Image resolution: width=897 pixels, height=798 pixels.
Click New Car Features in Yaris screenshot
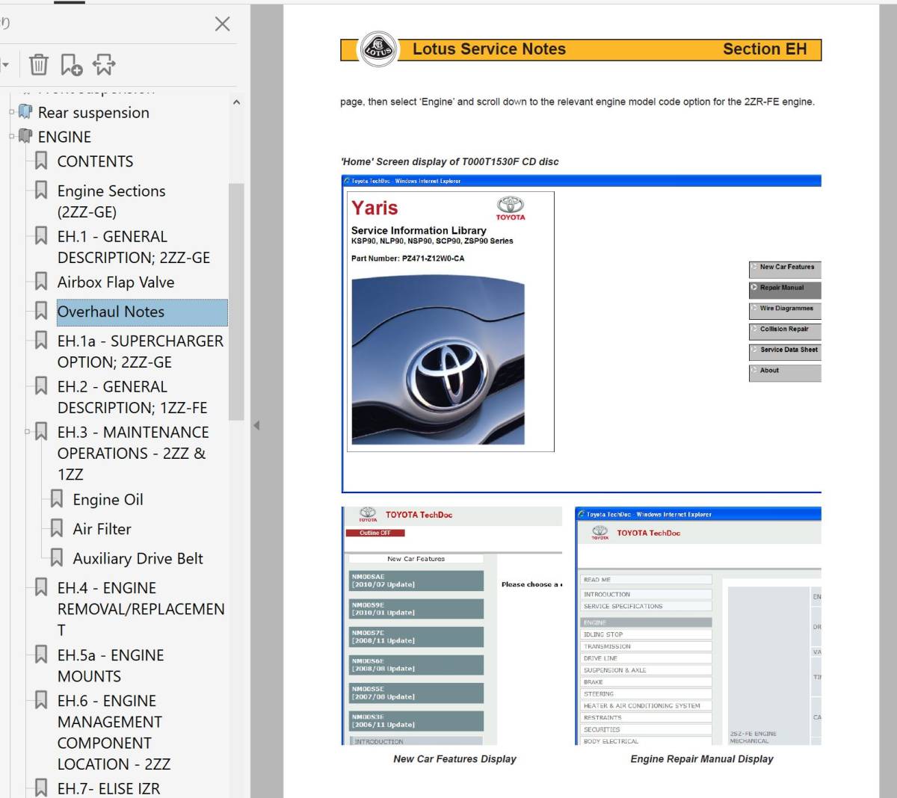coord(785,269)
